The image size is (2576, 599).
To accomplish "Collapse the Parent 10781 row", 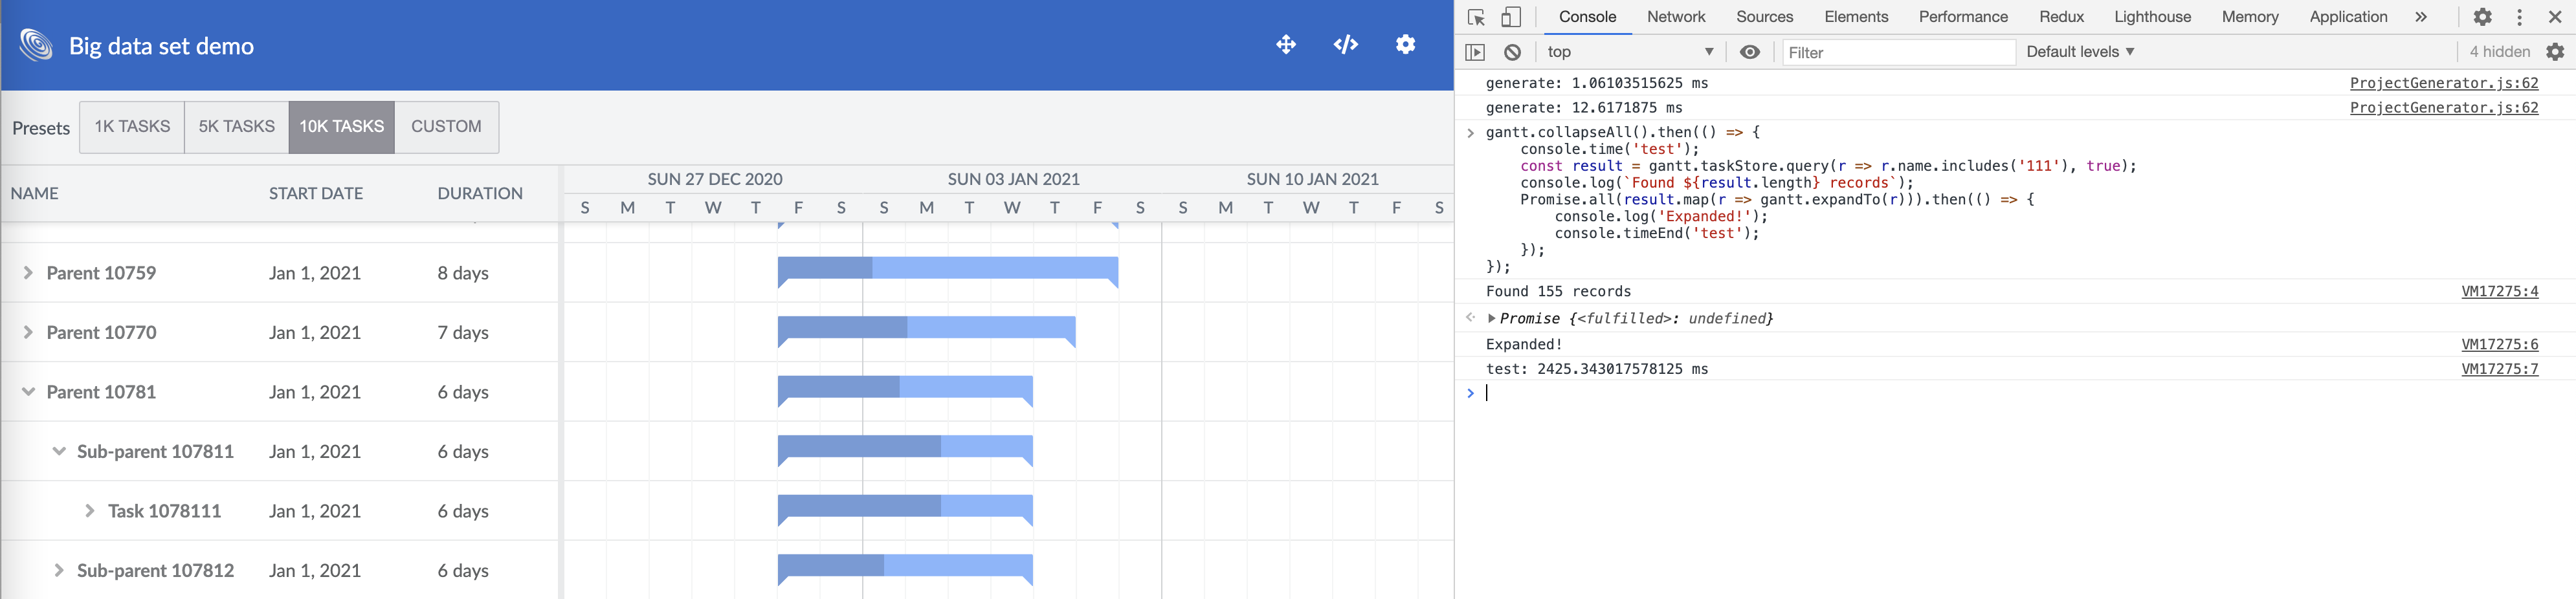I will coord(28,391).
